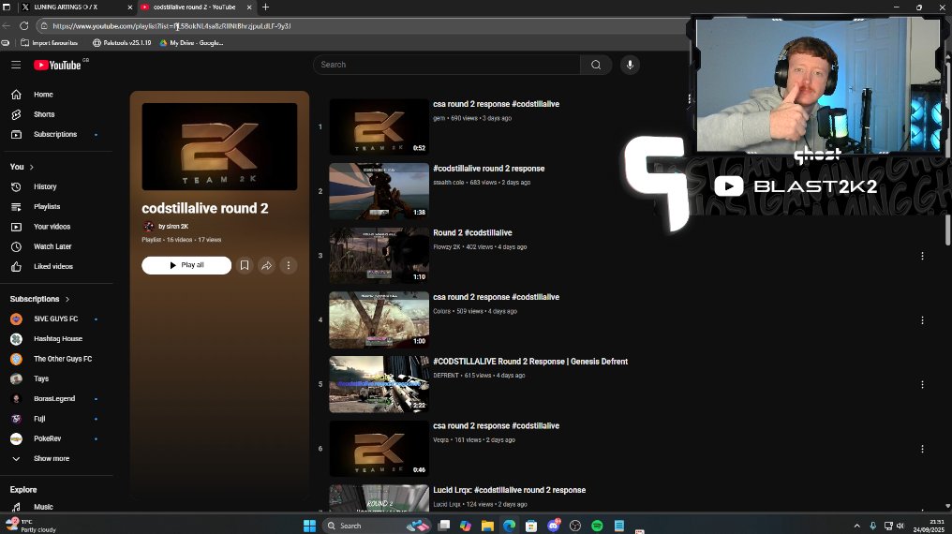Open tab actions menu icon
The height and width of the screenshot is (534, 952).
pos(7,7)
